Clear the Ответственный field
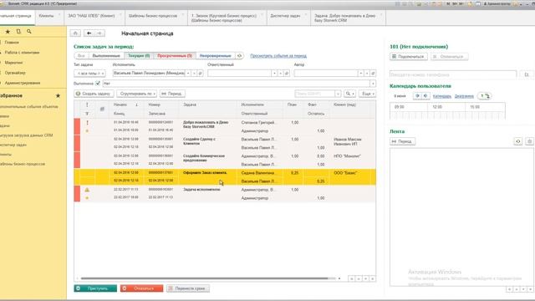This screenshot has height=301, width=535. pos(281,74)
